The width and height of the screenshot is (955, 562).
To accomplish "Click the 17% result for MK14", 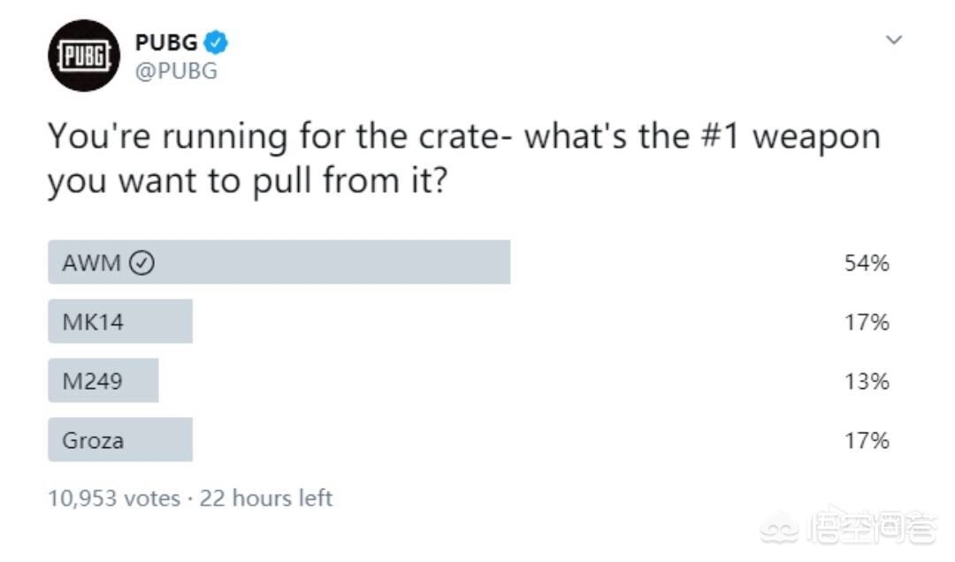I will (866, 322).
